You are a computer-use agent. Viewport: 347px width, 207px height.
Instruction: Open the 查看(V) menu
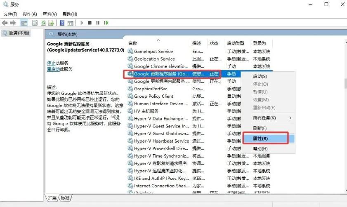click(x=50, y=14)
